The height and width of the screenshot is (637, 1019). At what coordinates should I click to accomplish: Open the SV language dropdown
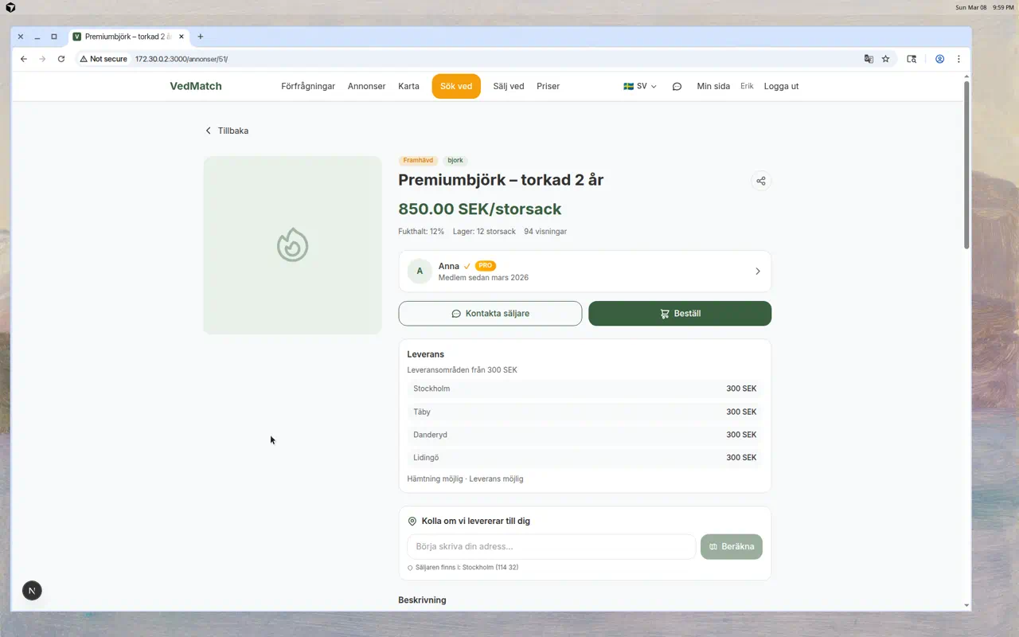(639, 87)
